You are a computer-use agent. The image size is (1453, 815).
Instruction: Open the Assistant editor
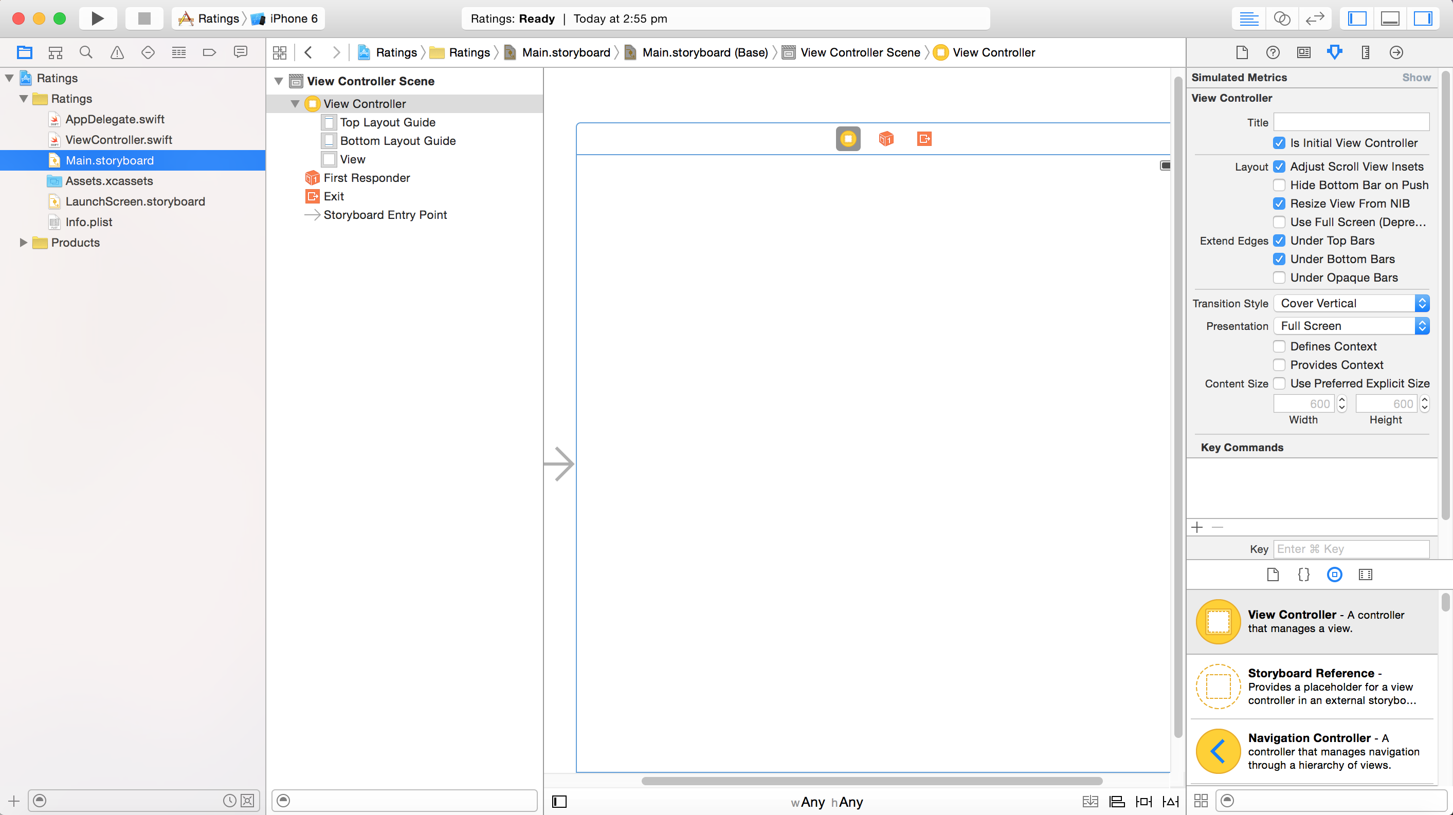coord(1281,18)
